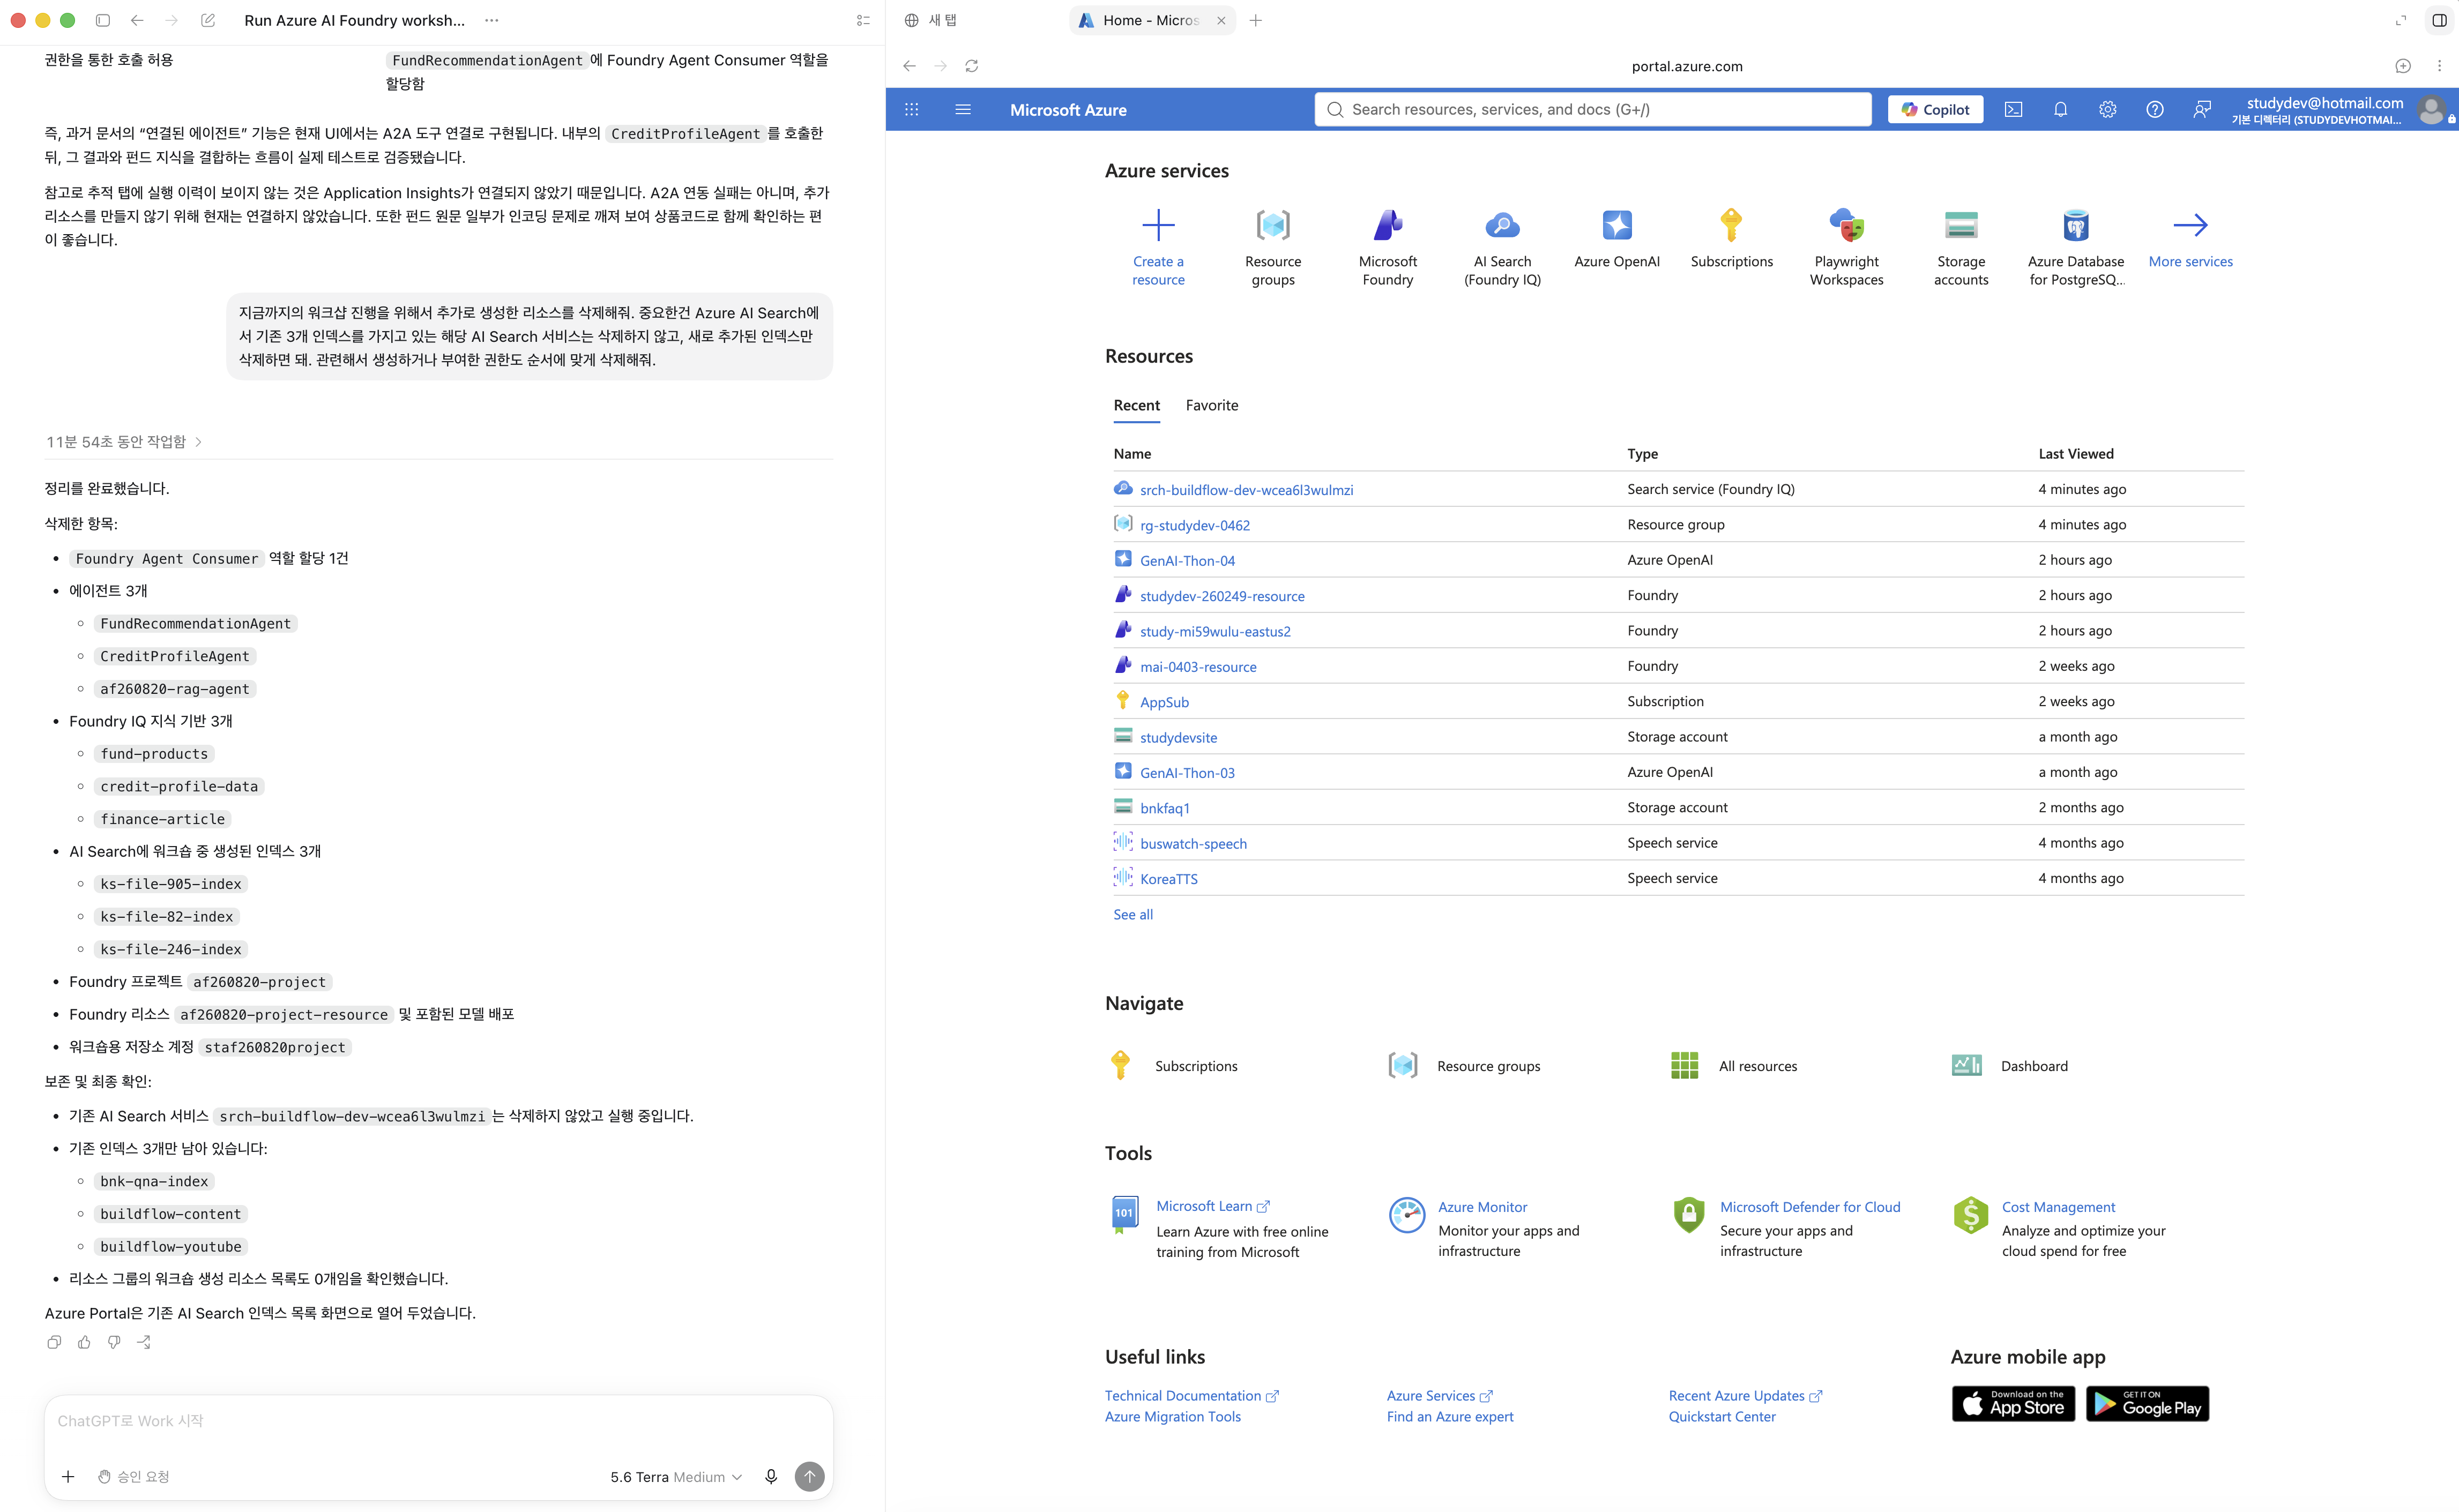Select the Home - Microsoft Azure tab
2459x1512 pixels.
1152,20
